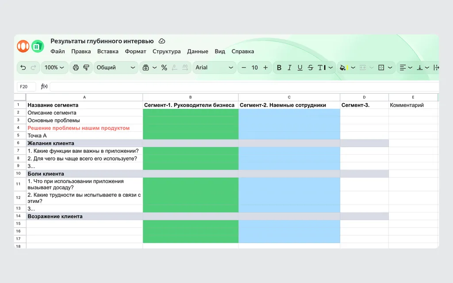Select cell Возражение клиента
This screenshot has width=453, height=283.
[84, 216]
